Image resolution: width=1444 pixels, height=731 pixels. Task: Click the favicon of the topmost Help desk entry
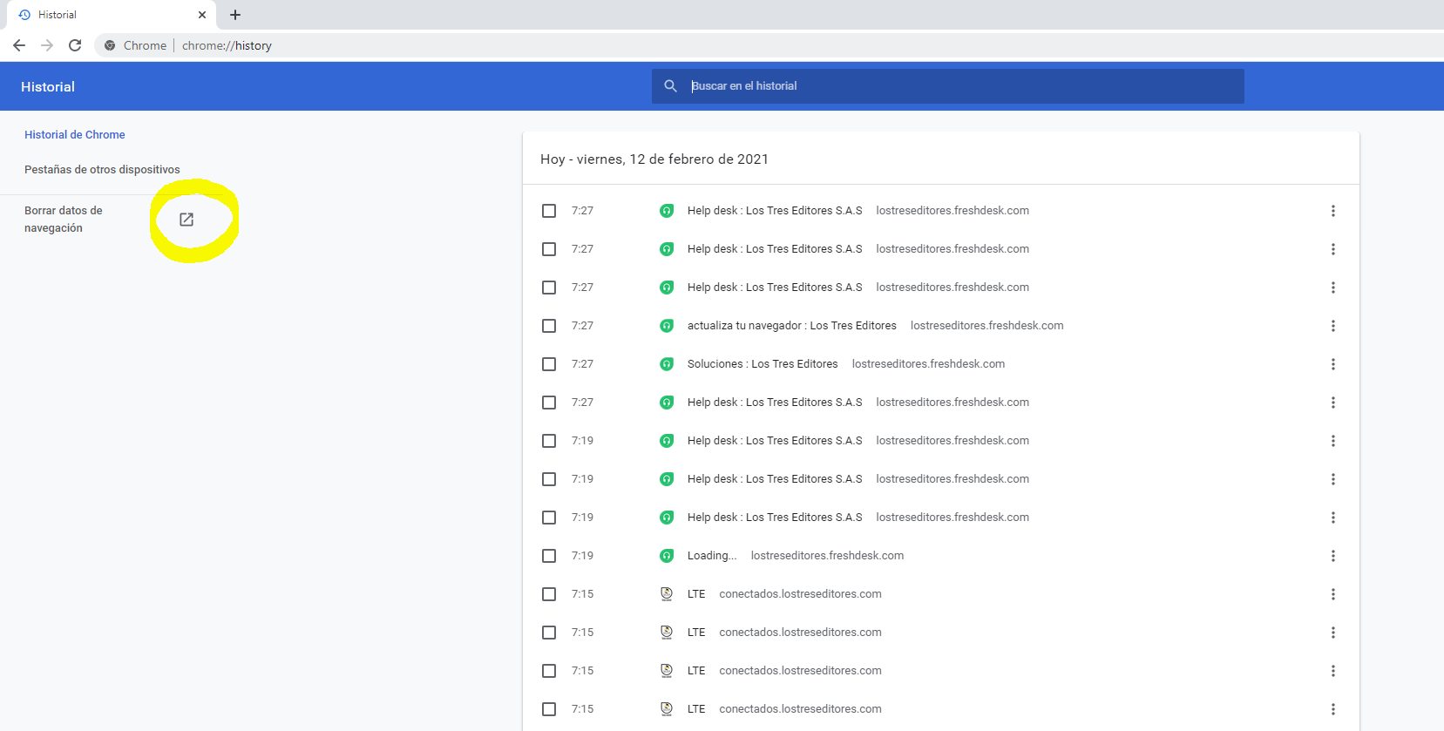click(667, 211)
